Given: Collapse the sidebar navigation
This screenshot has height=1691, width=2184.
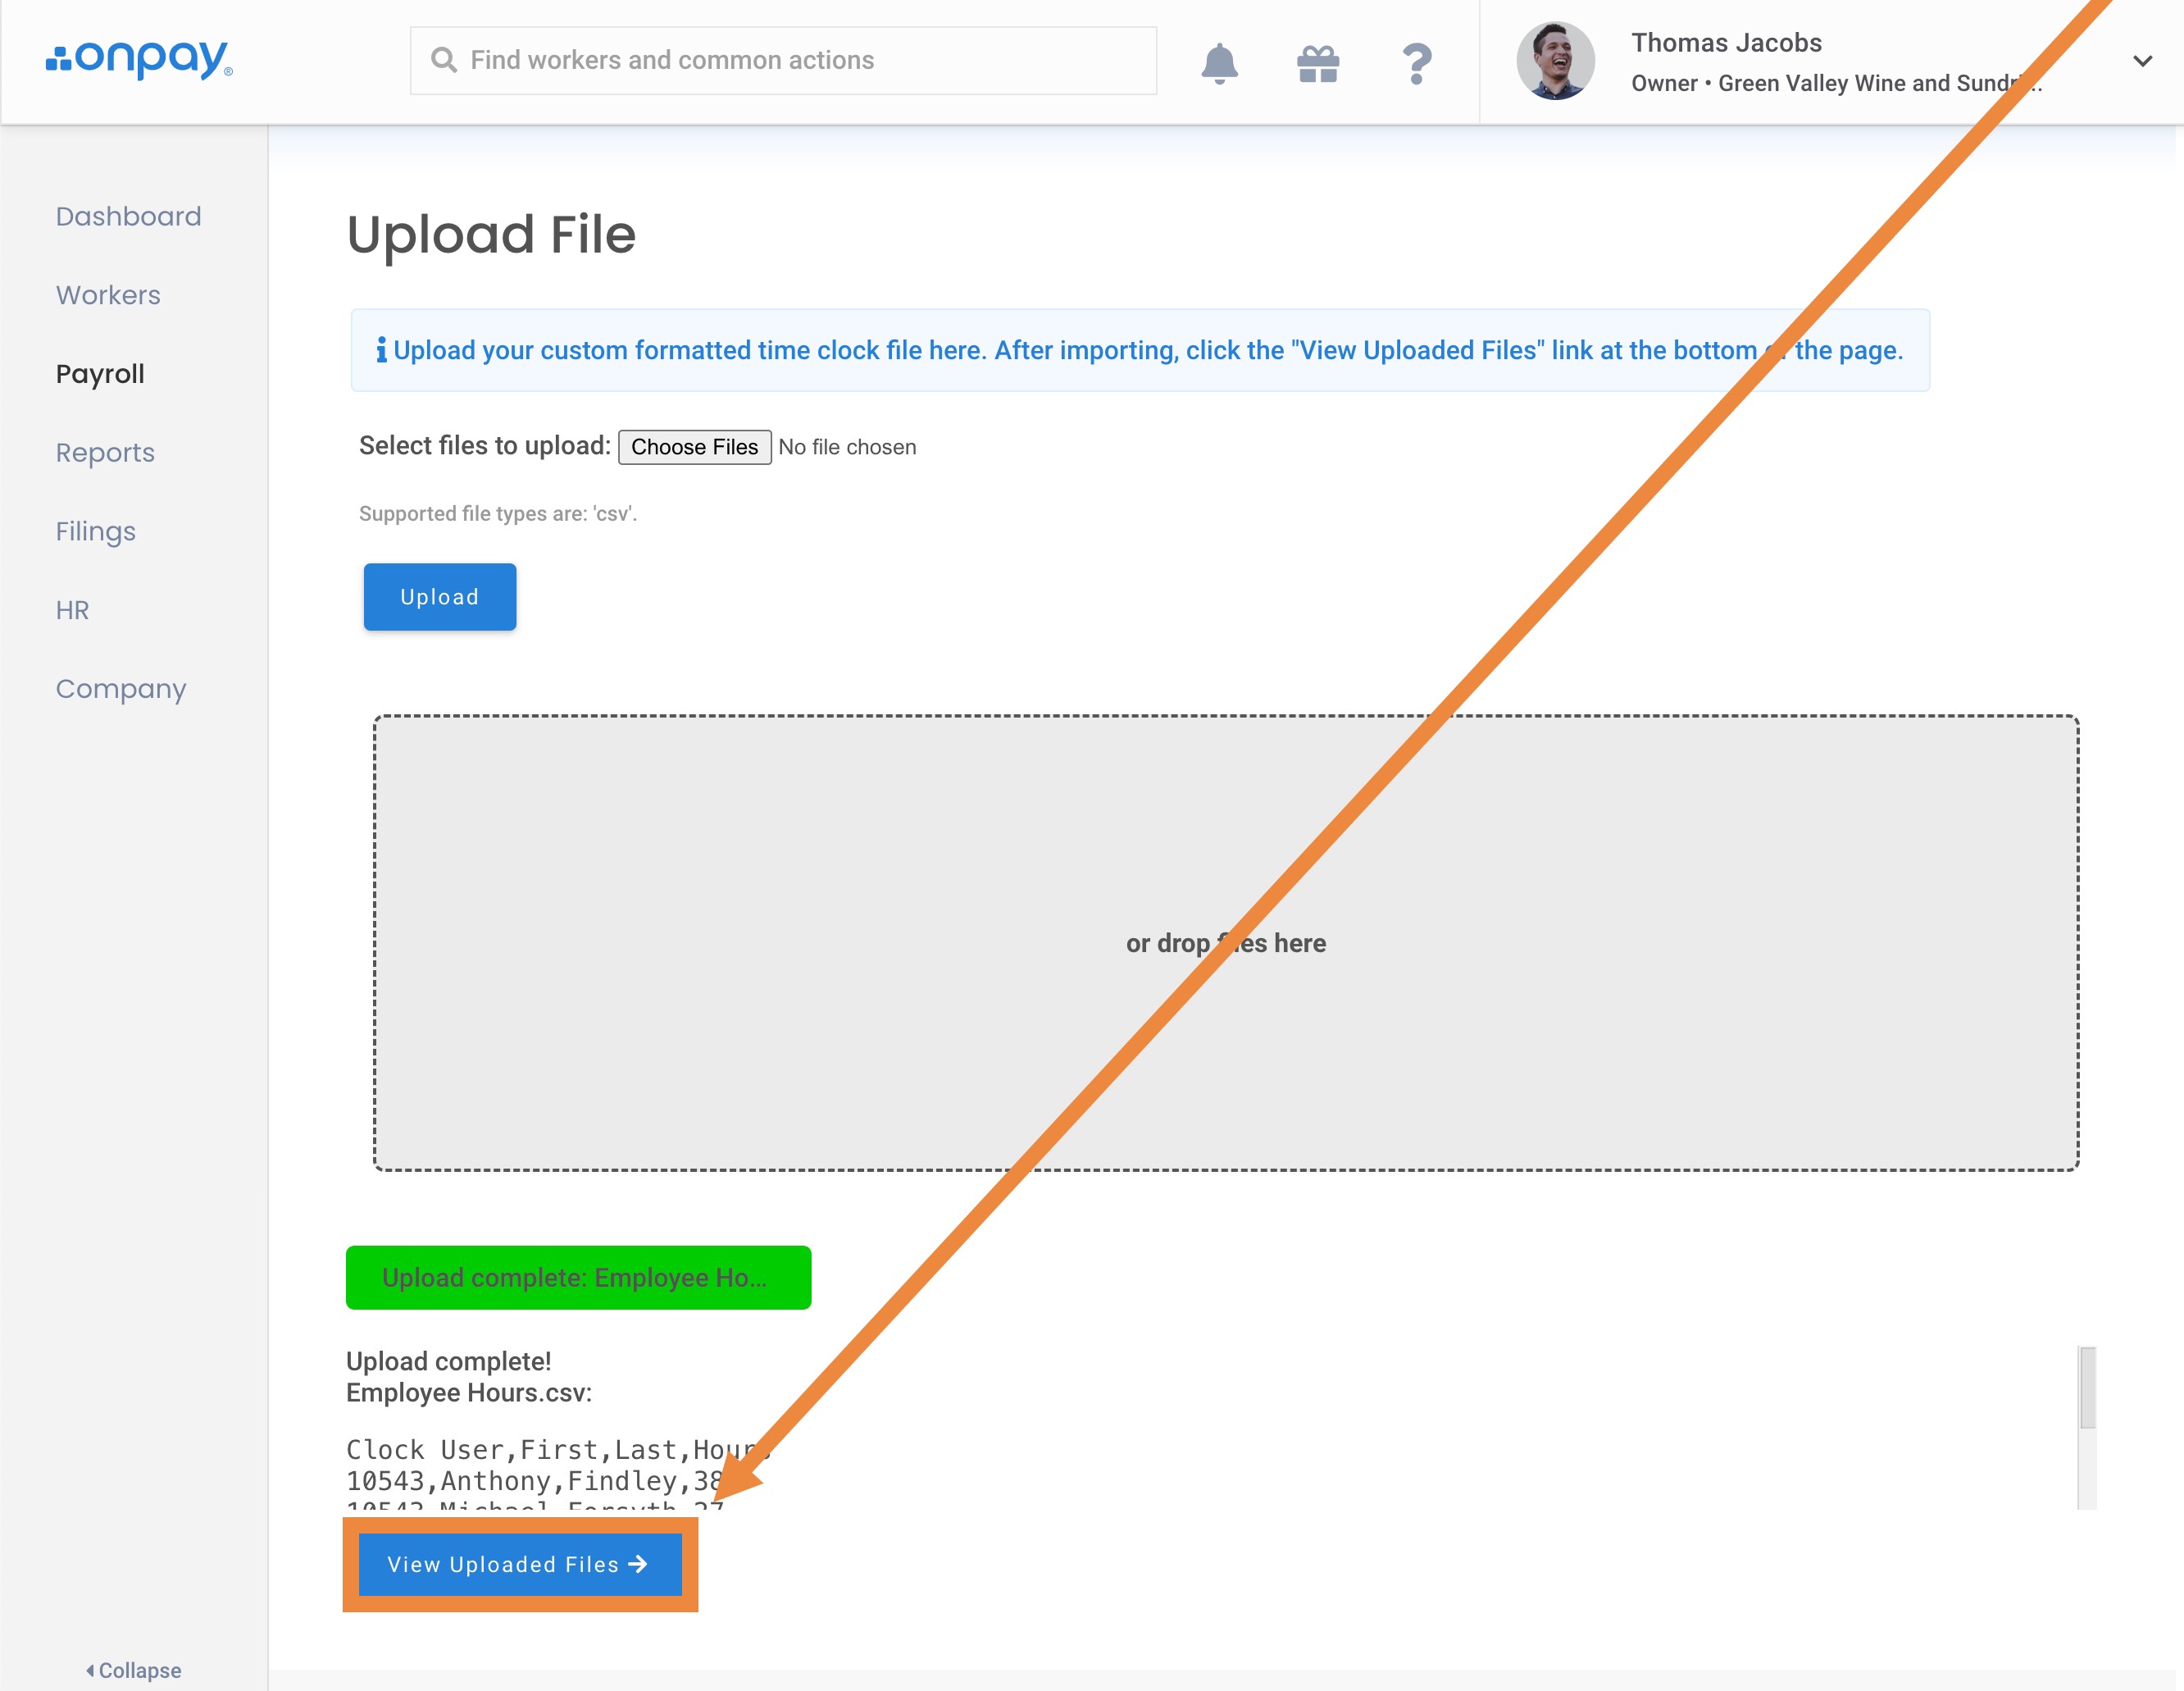Looking at the screenshot, I should (x=133, y=1670).
